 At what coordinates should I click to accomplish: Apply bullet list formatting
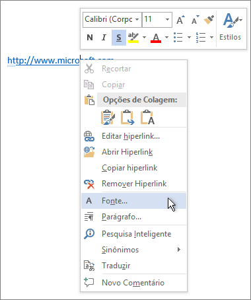pos(178,38)
